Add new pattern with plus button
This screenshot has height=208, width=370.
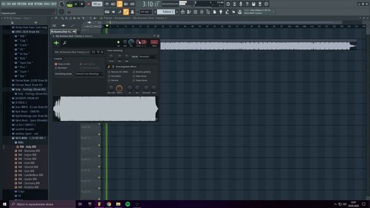(177, 12)
